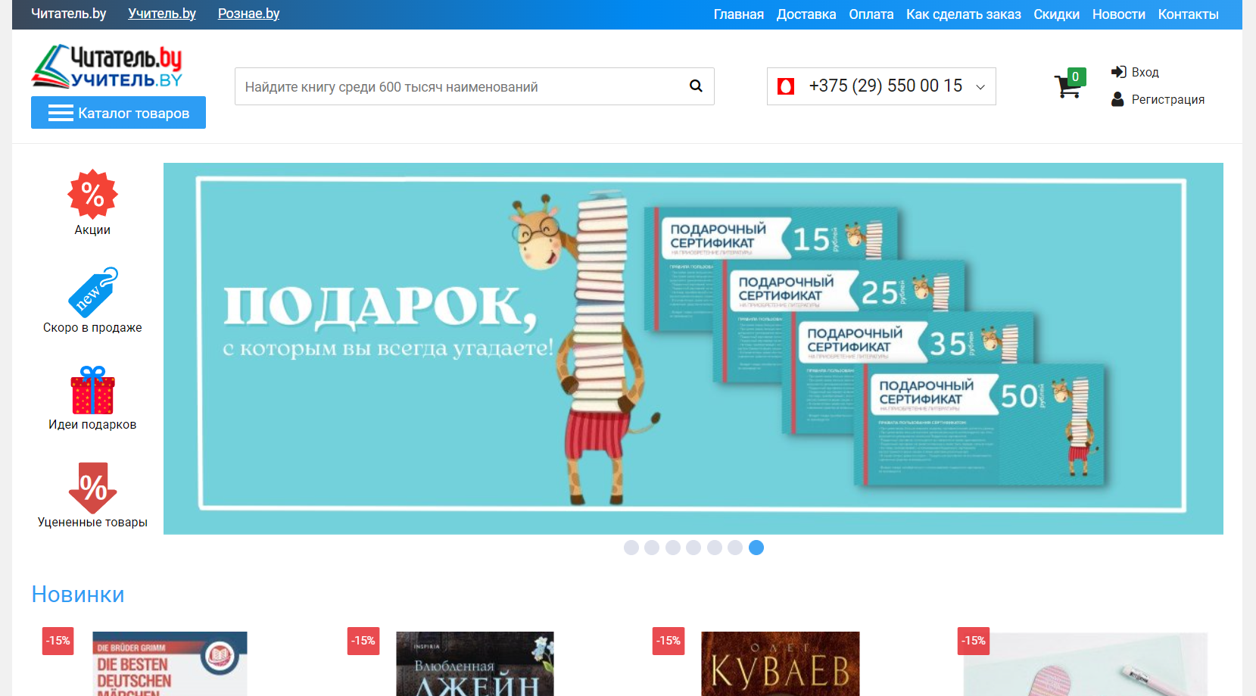Open the Влюбленная Джейн book cover
1256x696 pixels.
[475, 664]
